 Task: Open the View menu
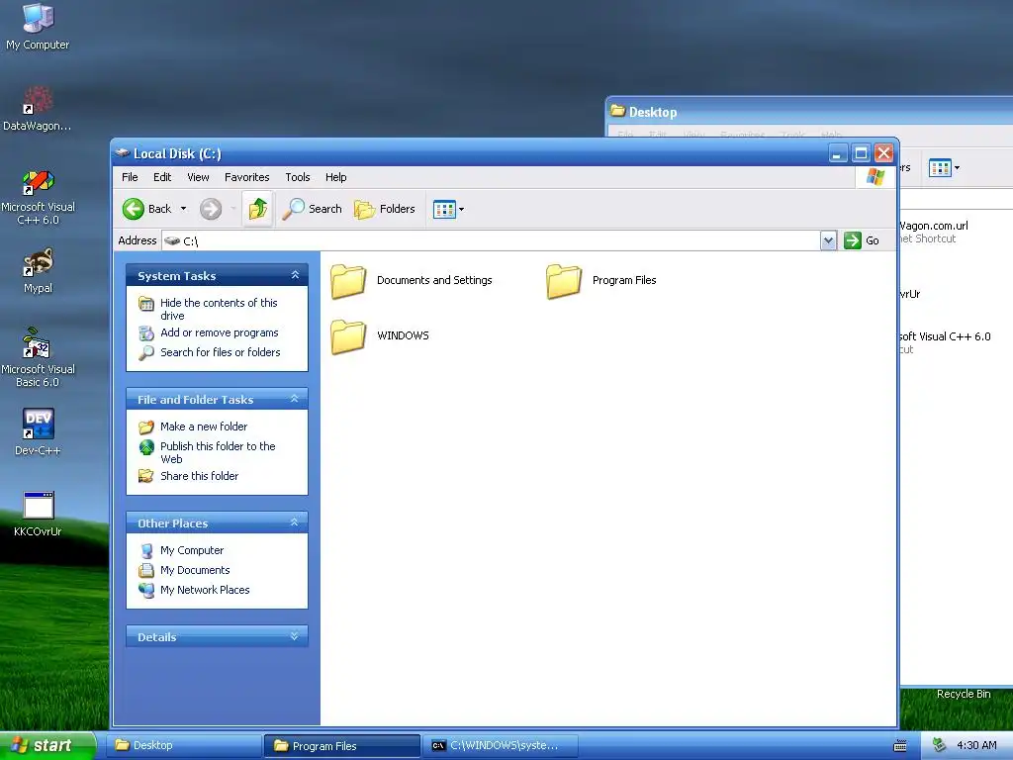pyautogui.click(x=198, y=177)
